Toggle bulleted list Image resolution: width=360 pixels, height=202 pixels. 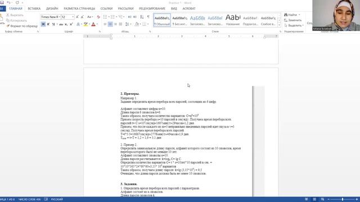[105, 17]
